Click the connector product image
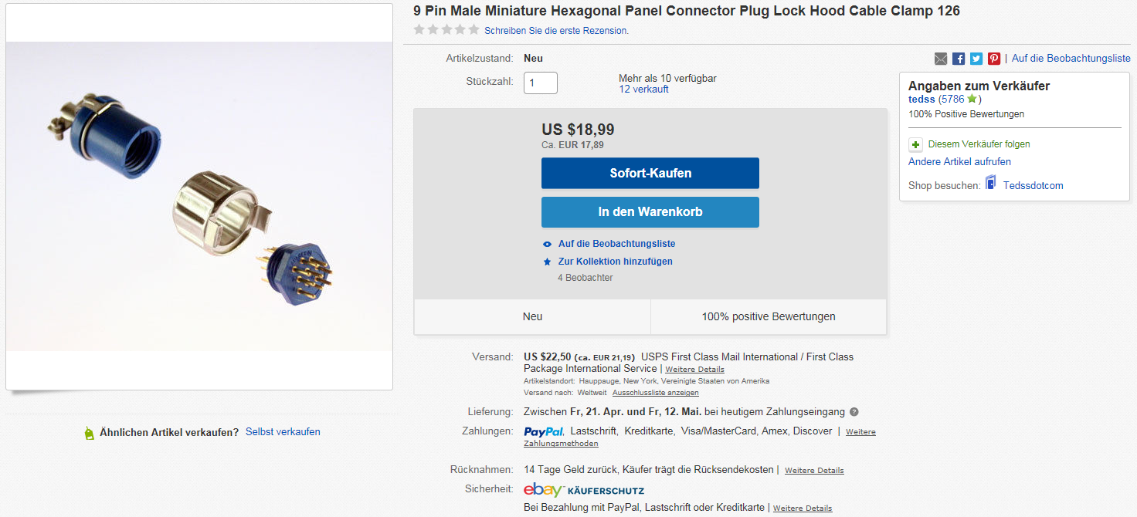 199,196
